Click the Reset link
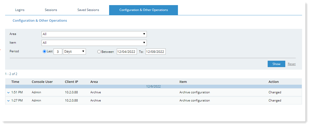 point(292,64)
